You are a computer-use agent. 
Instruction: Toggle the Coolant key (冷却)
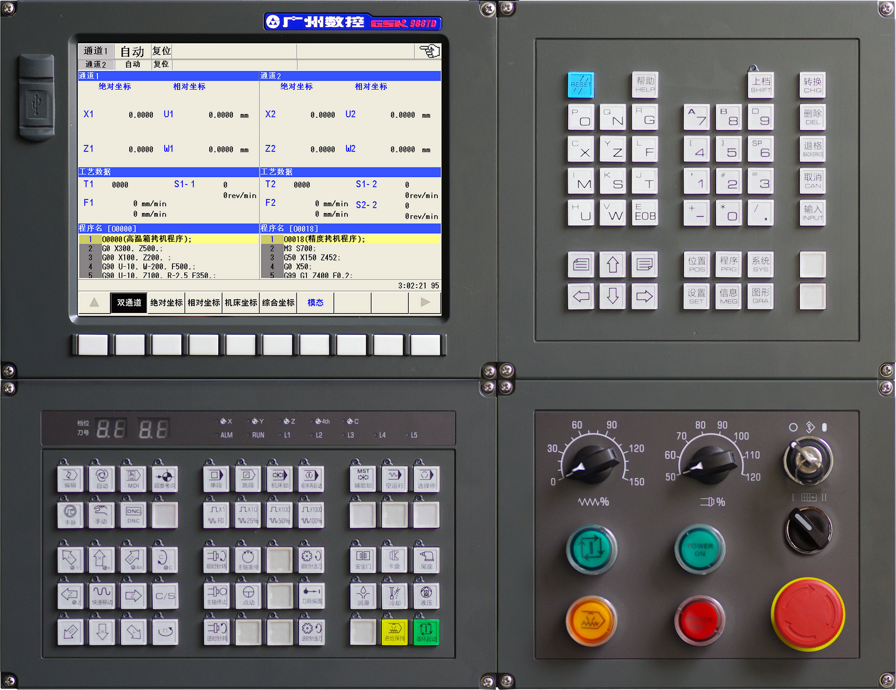[x=394, y=596]
